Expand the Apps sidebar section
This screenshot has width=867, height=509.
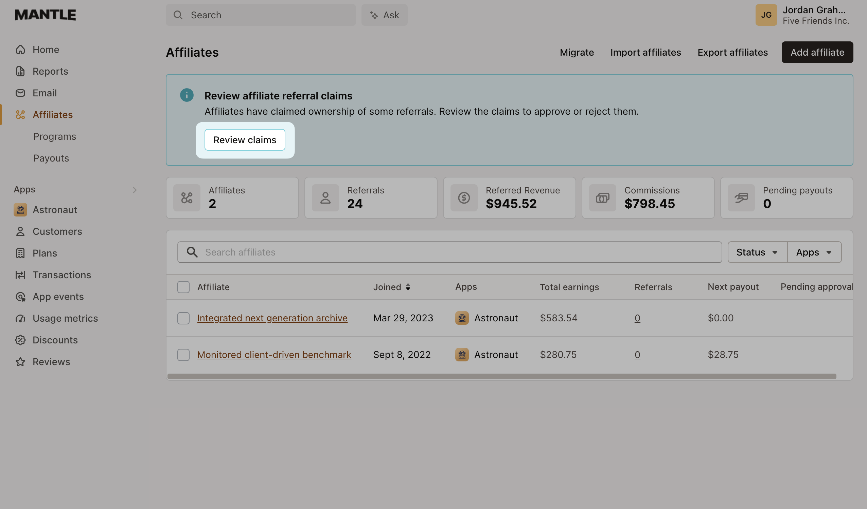(135, 189)
